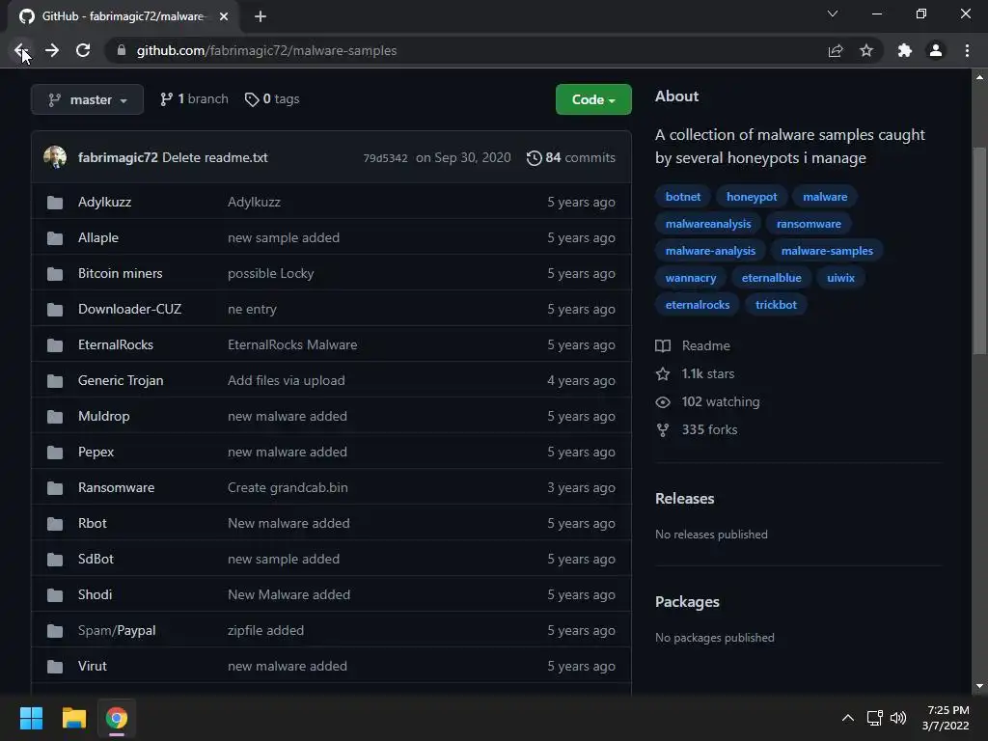View the 1 branch link
The width and height of the screenshot is (988, 741).
(194, 99)
